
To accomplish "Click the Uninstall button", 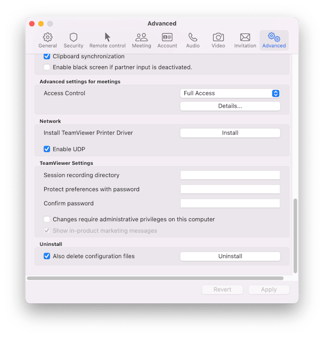I will point(230,256).
